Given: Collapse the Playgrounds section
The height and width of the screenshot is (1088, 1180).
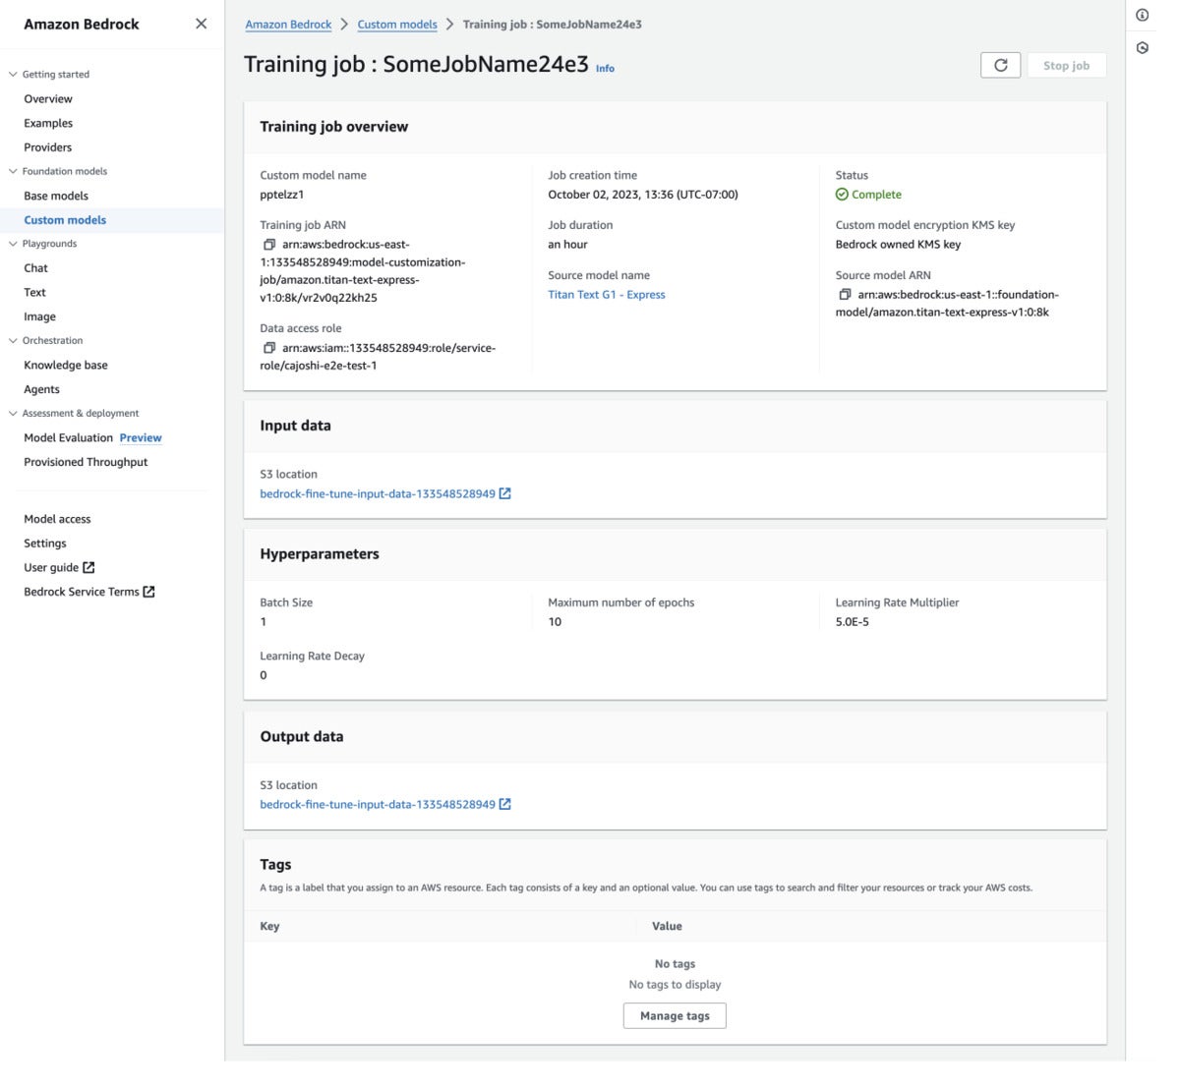Looking at the screenshot, I should click(13, 244).
